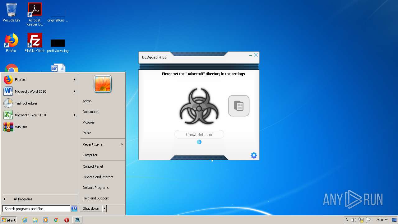The height and width of the screenshot is (224, 398).
Task: Click the user account picture in Start menu
Action: (103, 84)
